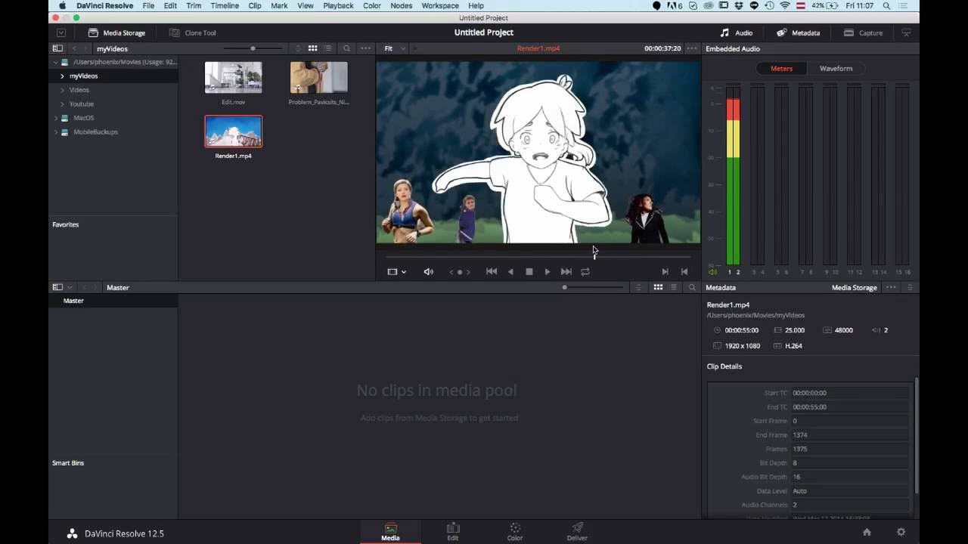Image resolution: width=968 pixels, height=544 pixels.
Task: Open the Data Level Auto field
Action: [849, 491]
